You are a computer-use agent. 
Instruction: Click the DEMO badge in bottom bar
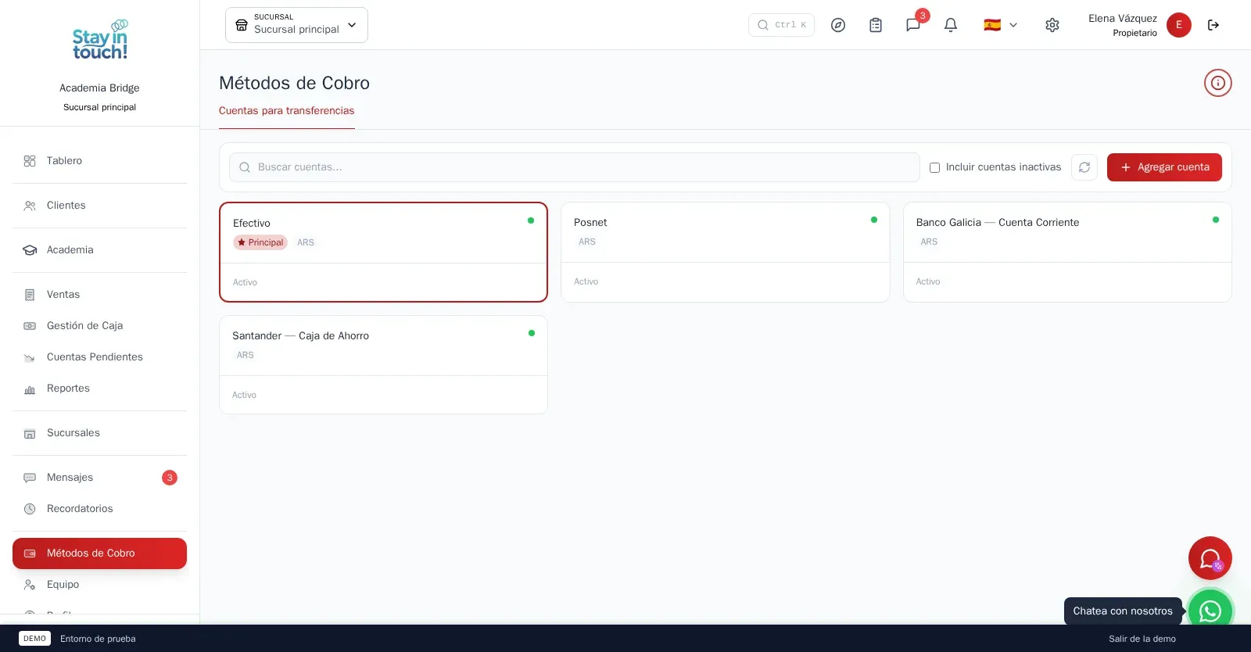[34, 639]
